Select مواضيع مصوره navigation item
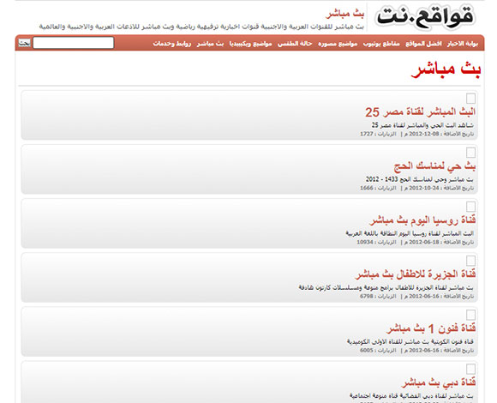The height and width of the screenshot is (403, 497). pyautogui.click(x=338, y=44)
